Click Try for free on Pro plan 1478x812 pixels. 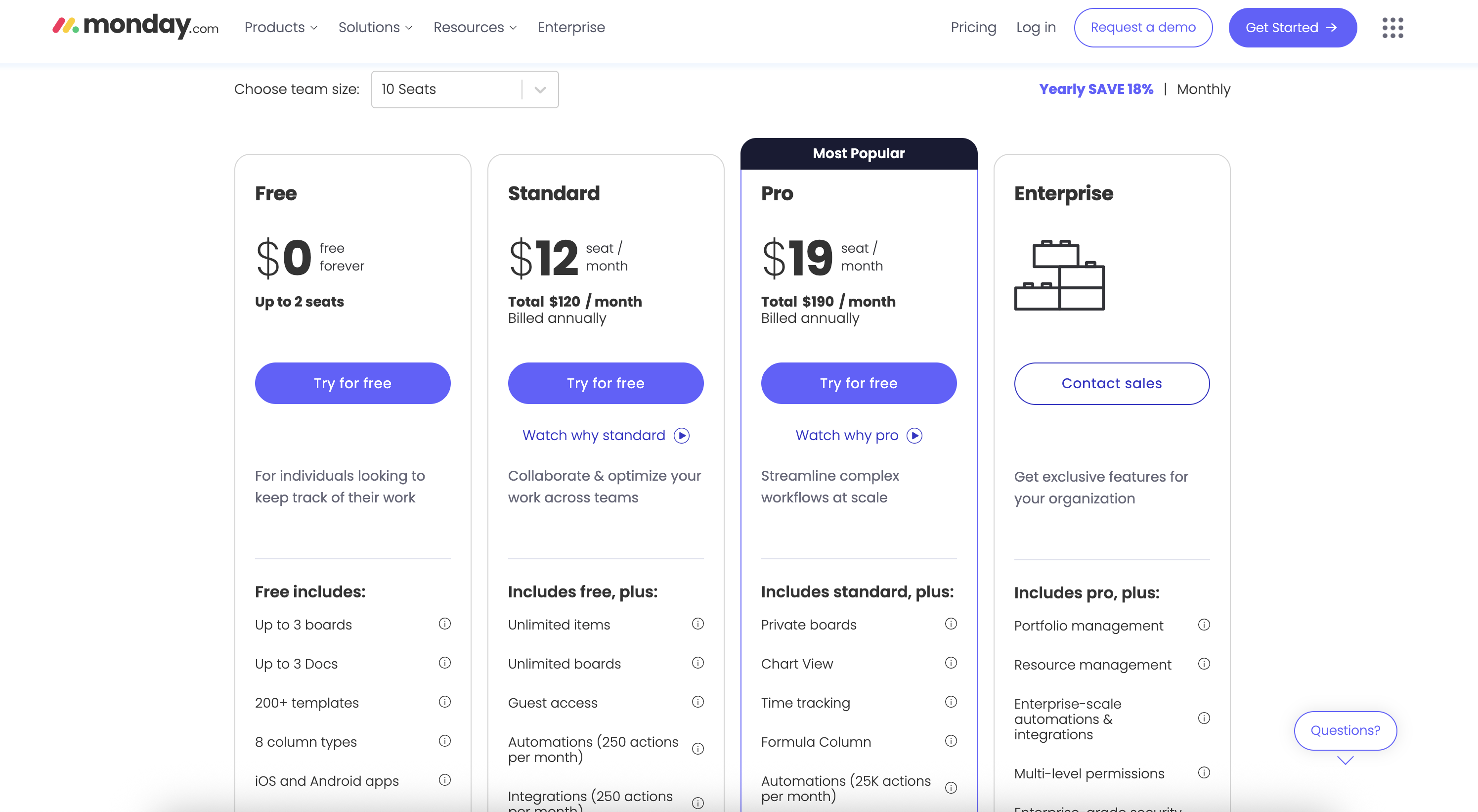tap(858, 383)
